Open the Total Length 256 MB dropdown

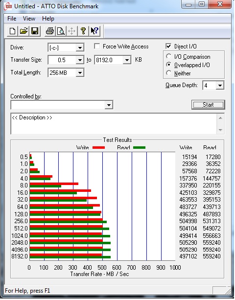[80, 73]
